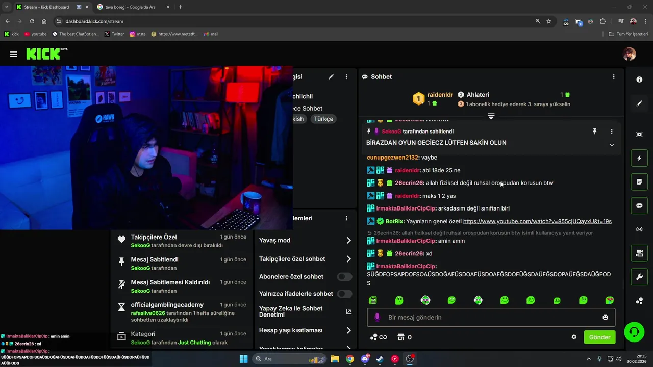Click the wrench icon in right sidebar
The height and width of the screenshot is (367, 653).
pos(639,277)
